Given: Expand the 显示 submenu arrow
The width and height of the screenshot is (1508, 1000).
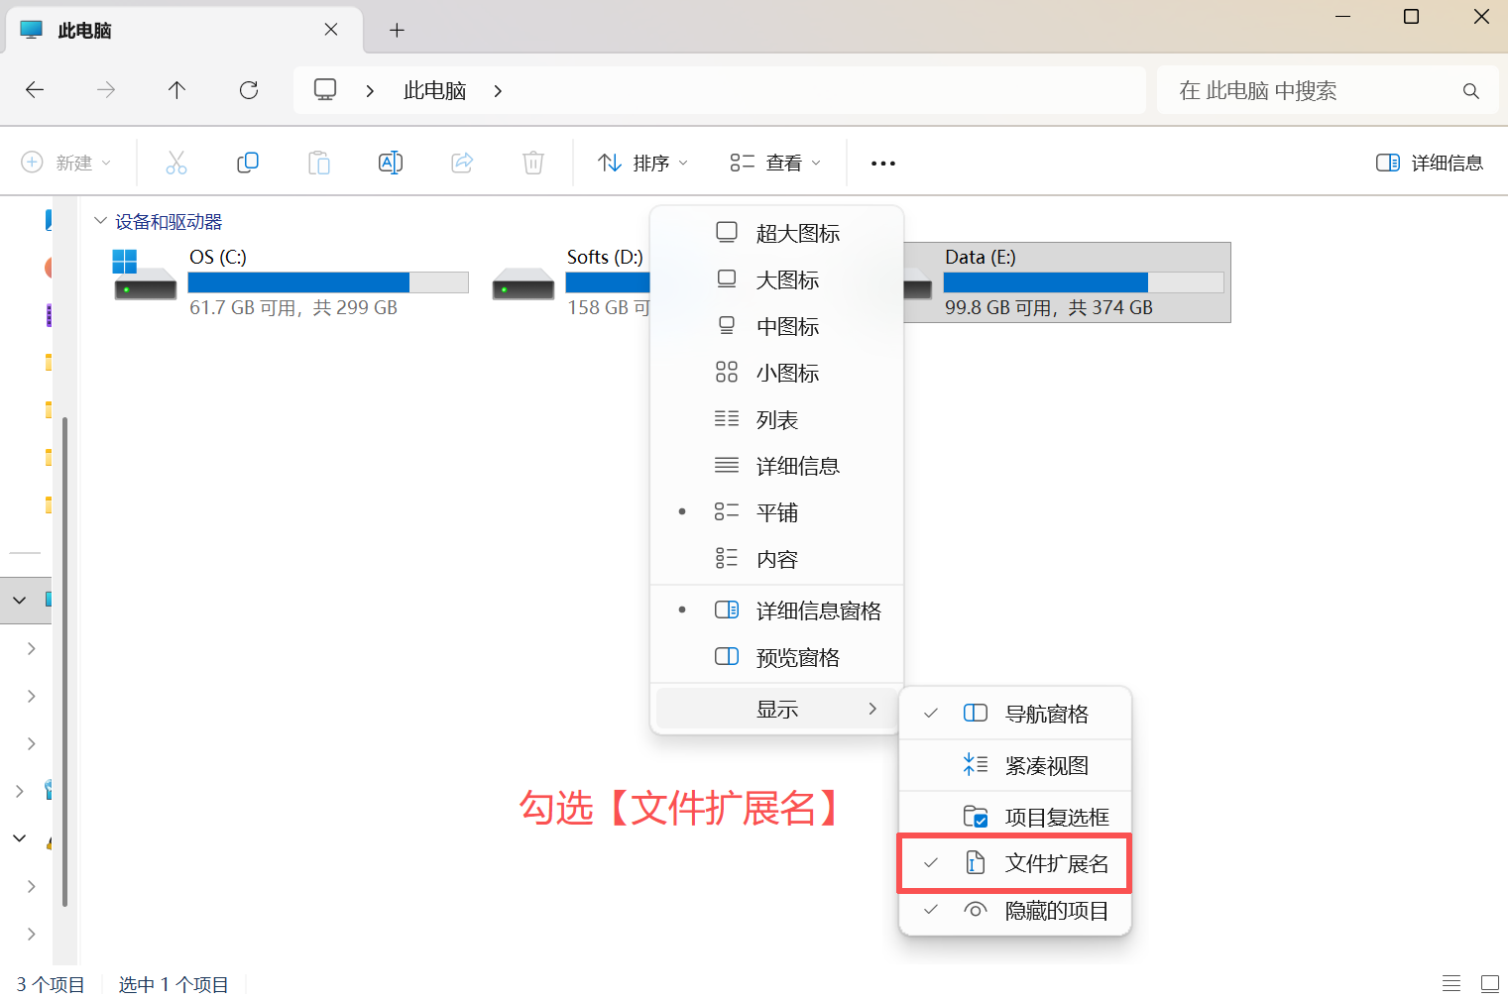Looking at the screenshot, I should tap(871, 708).
